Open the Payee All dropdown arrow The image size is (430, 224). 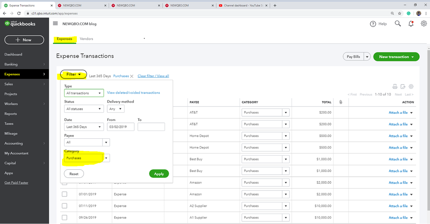tap(106, 142)
